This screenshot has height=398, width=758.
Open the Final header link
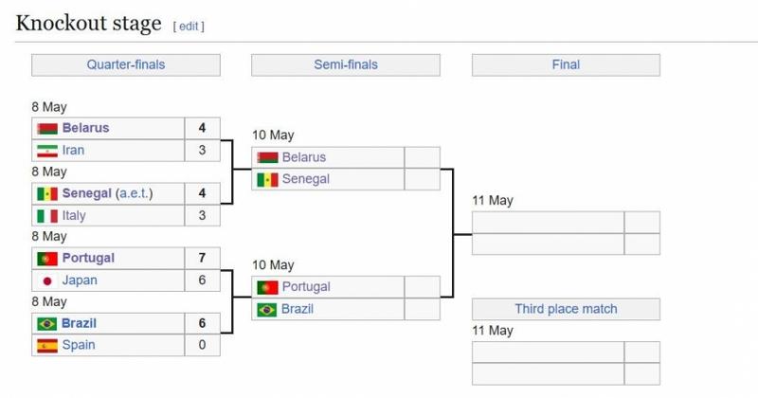tap(566, 64)
